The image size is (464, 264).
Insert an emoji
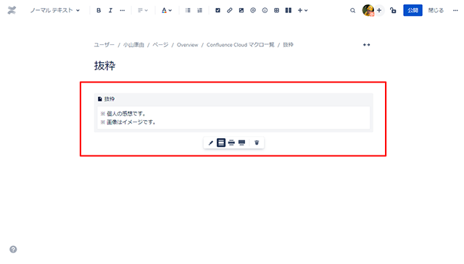pyautogui.click(x=265, y=10)
